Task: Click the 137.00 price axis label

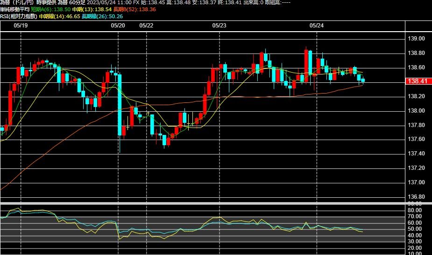Action: click(416, 182)
